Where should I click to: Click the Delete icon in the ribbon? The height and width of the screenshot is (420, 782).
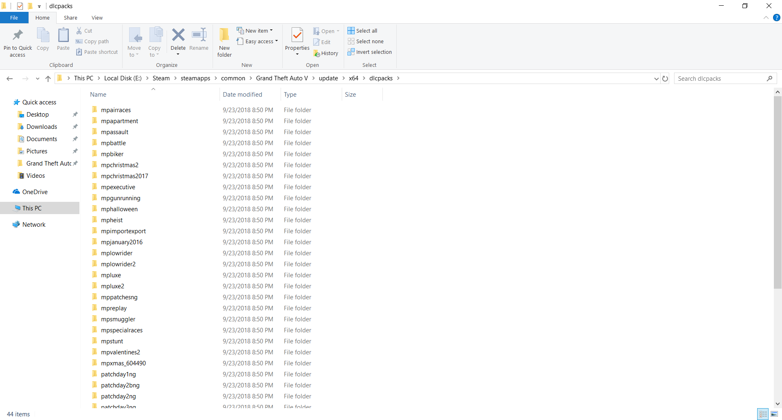click(178, 36)
